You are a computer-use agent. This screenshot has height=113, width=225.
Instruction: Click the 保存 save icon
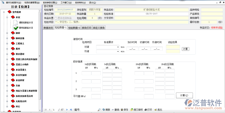click(122, 110)
